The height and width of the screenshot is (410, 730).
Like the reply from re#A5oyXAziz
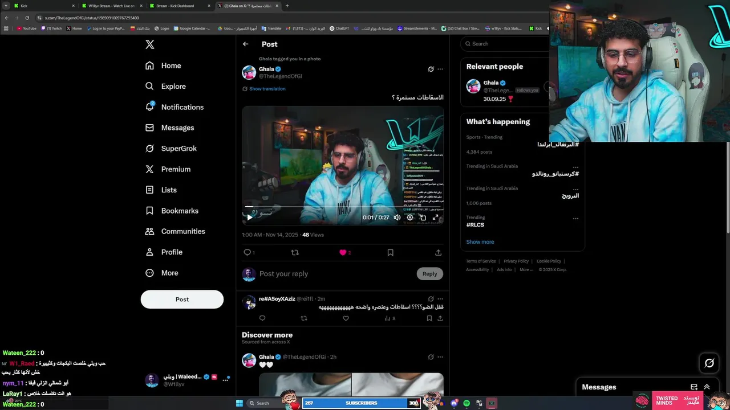[x=346, y=318]
